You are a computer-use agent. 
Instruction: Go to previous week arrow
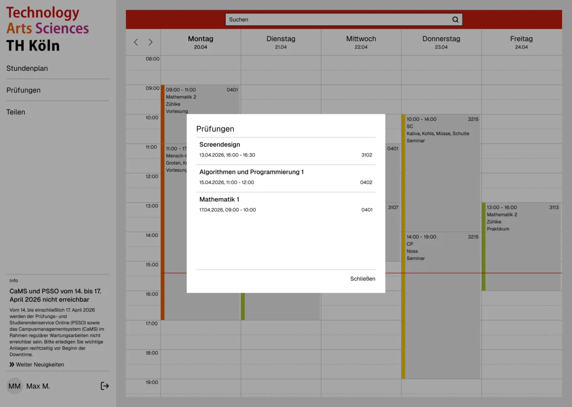(x=136, y=42)
